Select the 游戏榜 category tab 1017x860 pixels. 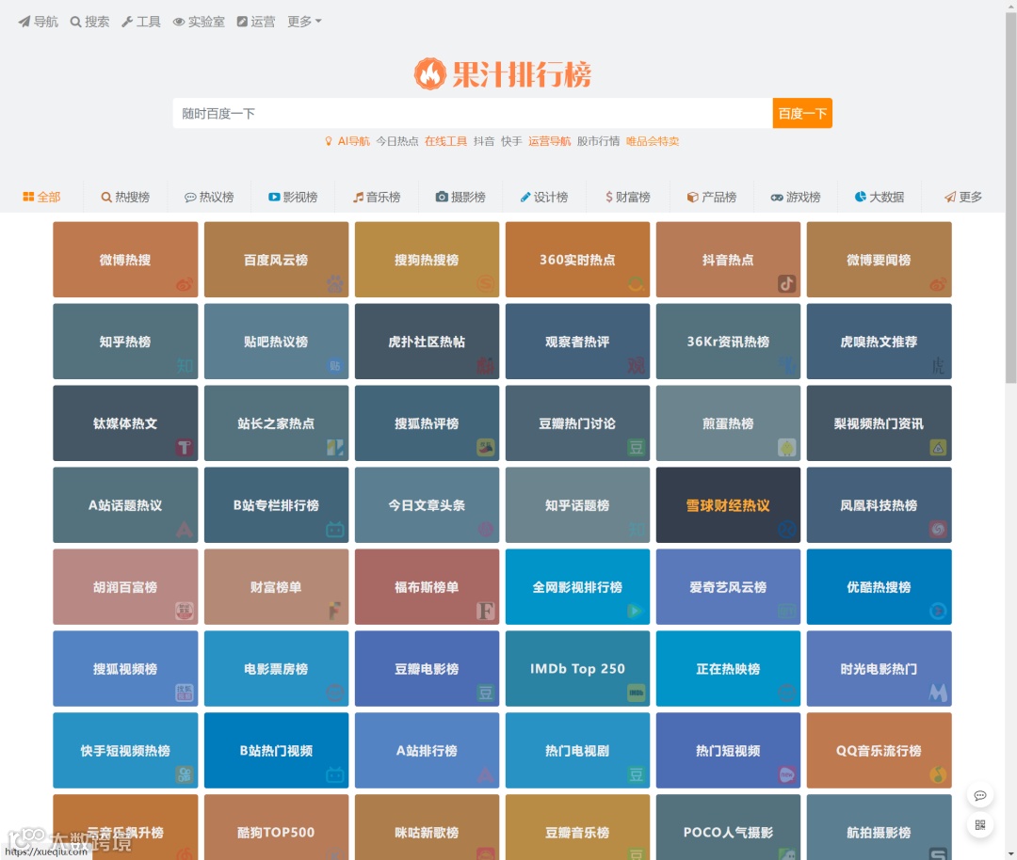point(795,197)
